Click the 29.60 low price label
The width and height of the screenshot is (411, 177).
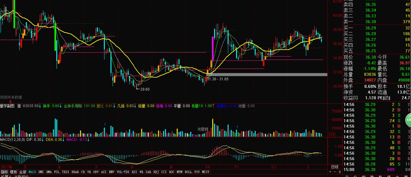(145, 89)
